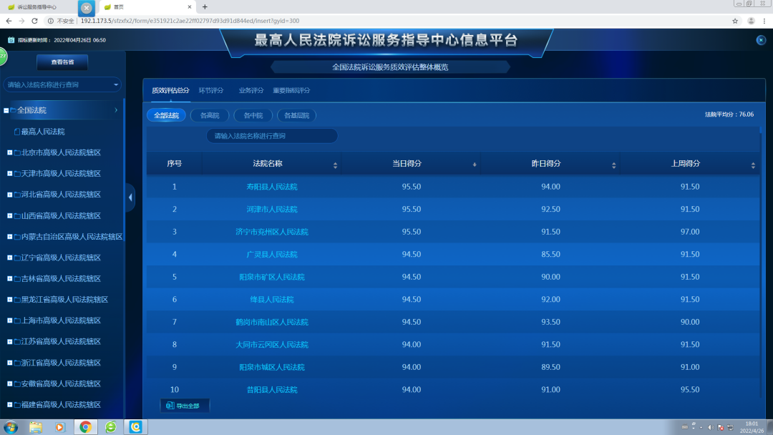
Task: Bookmark this page with the star icon
Action: pos(735,21)
